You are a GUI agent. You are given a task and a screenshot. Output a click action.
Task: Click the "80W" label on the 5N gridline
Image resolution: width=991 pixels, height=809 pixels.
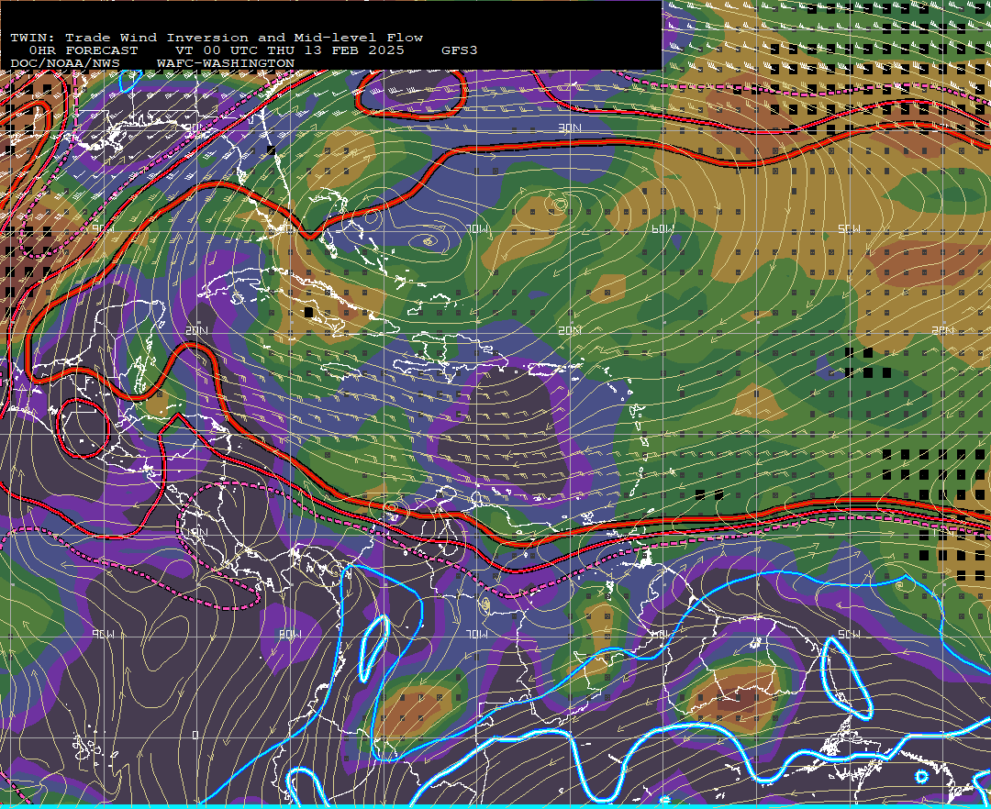pyautogui.click(x=289, y=634)
